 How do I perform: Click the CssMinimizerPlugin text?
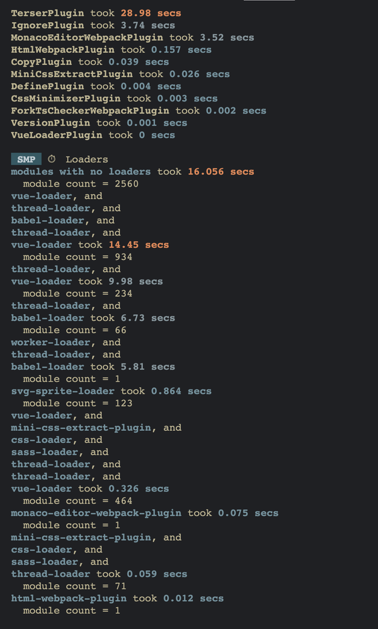pos(66,98)
